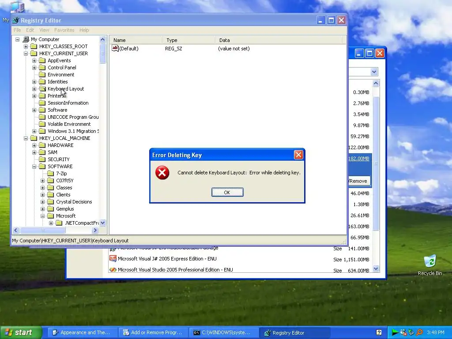Click the Gemplus folder icon

pyautogui.click(x=50, y=209)
